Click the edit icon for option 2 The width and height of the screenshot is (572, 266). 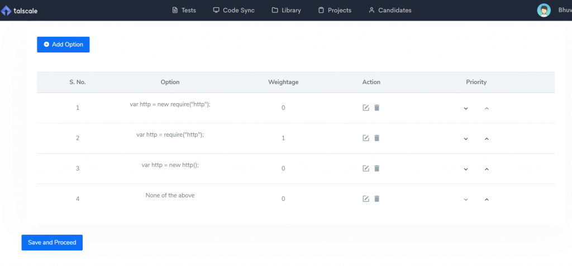(x=365, y=138)
